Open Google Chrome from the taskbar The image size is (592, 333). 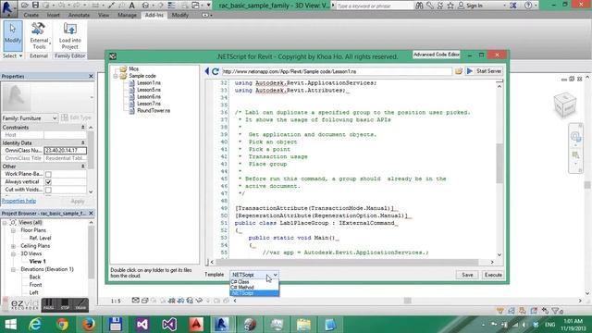tap(62, 325)
